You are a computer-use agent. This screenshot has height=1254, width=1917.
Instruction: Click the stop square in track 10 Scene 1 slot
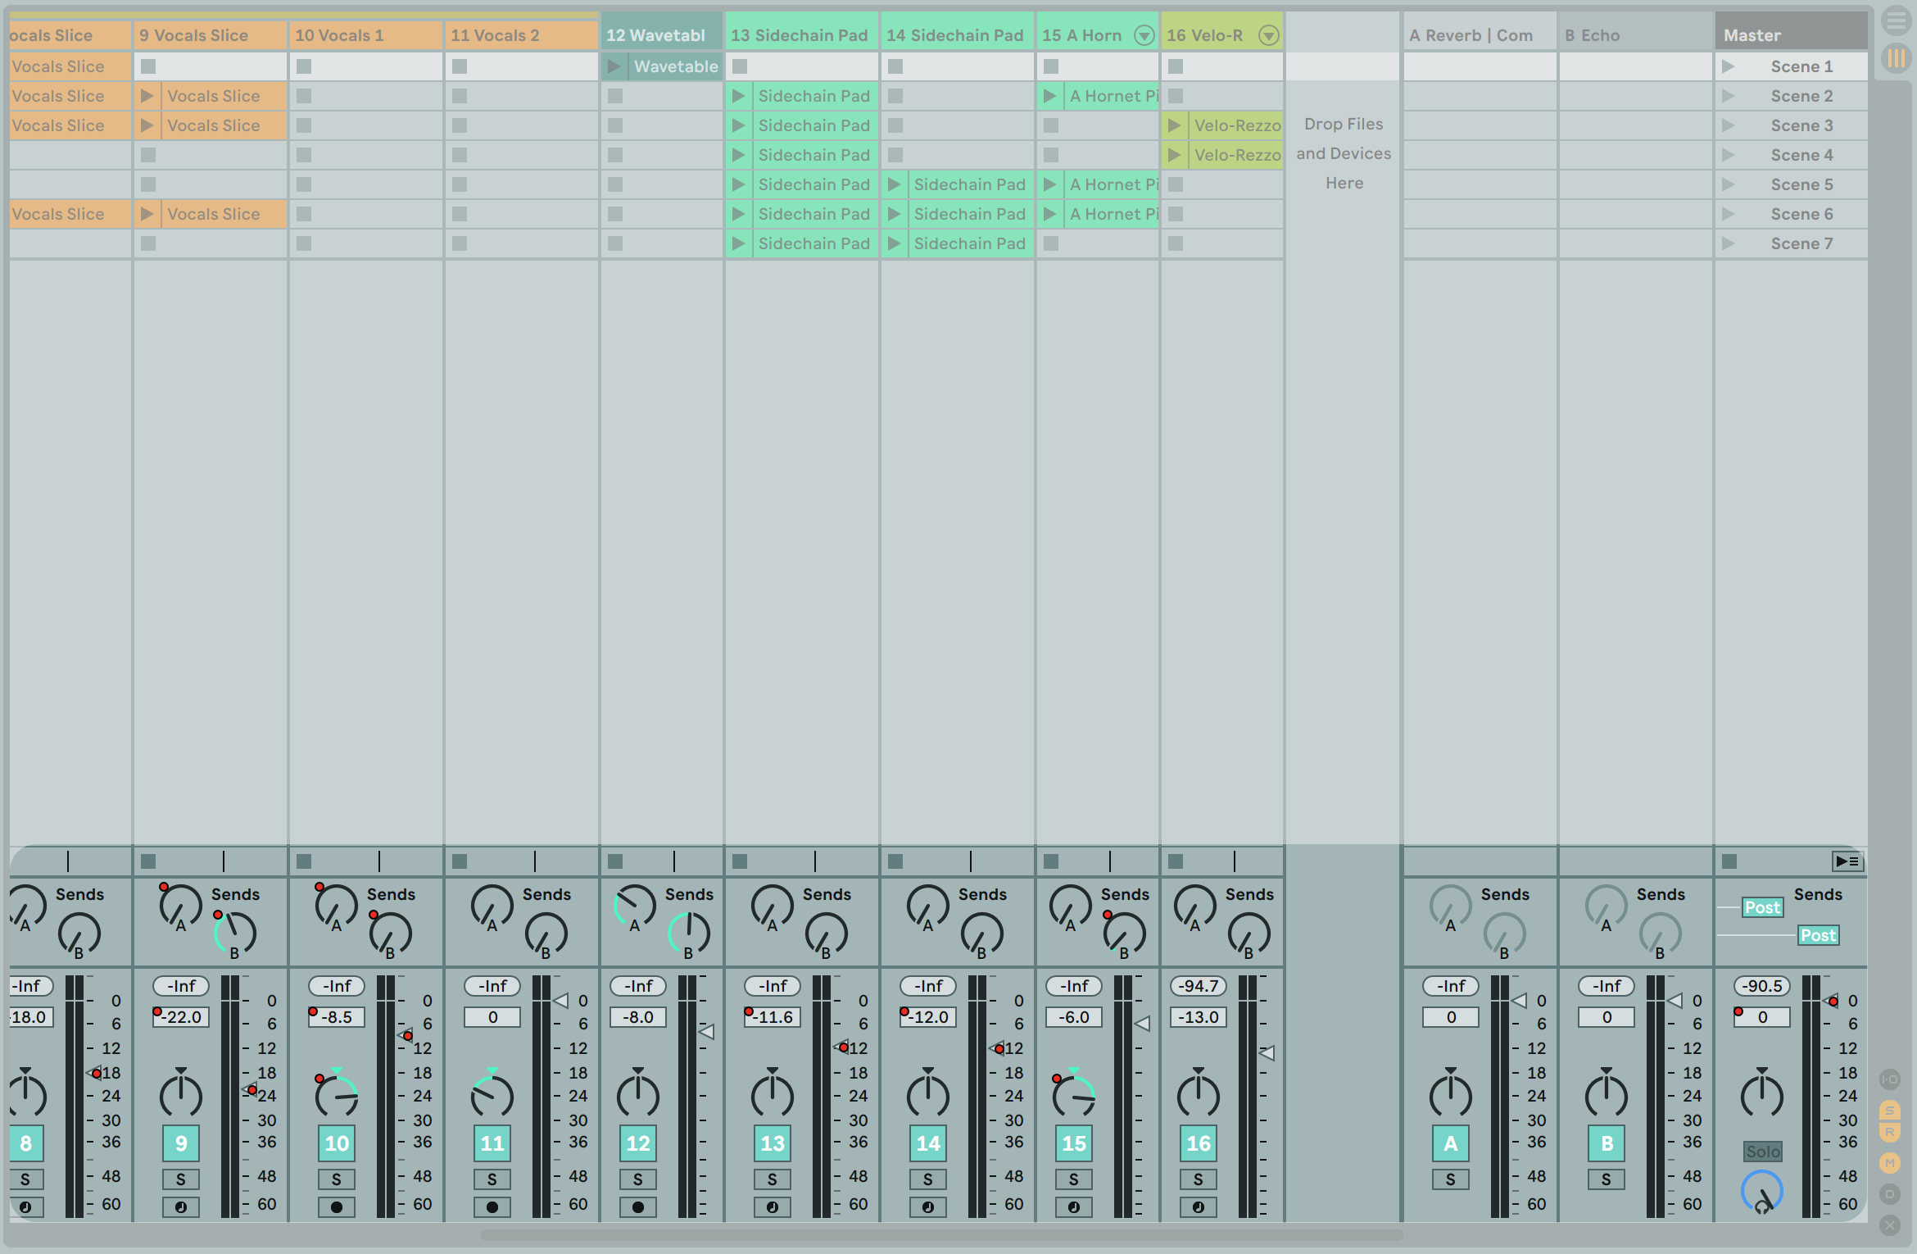tap(304, 66)
